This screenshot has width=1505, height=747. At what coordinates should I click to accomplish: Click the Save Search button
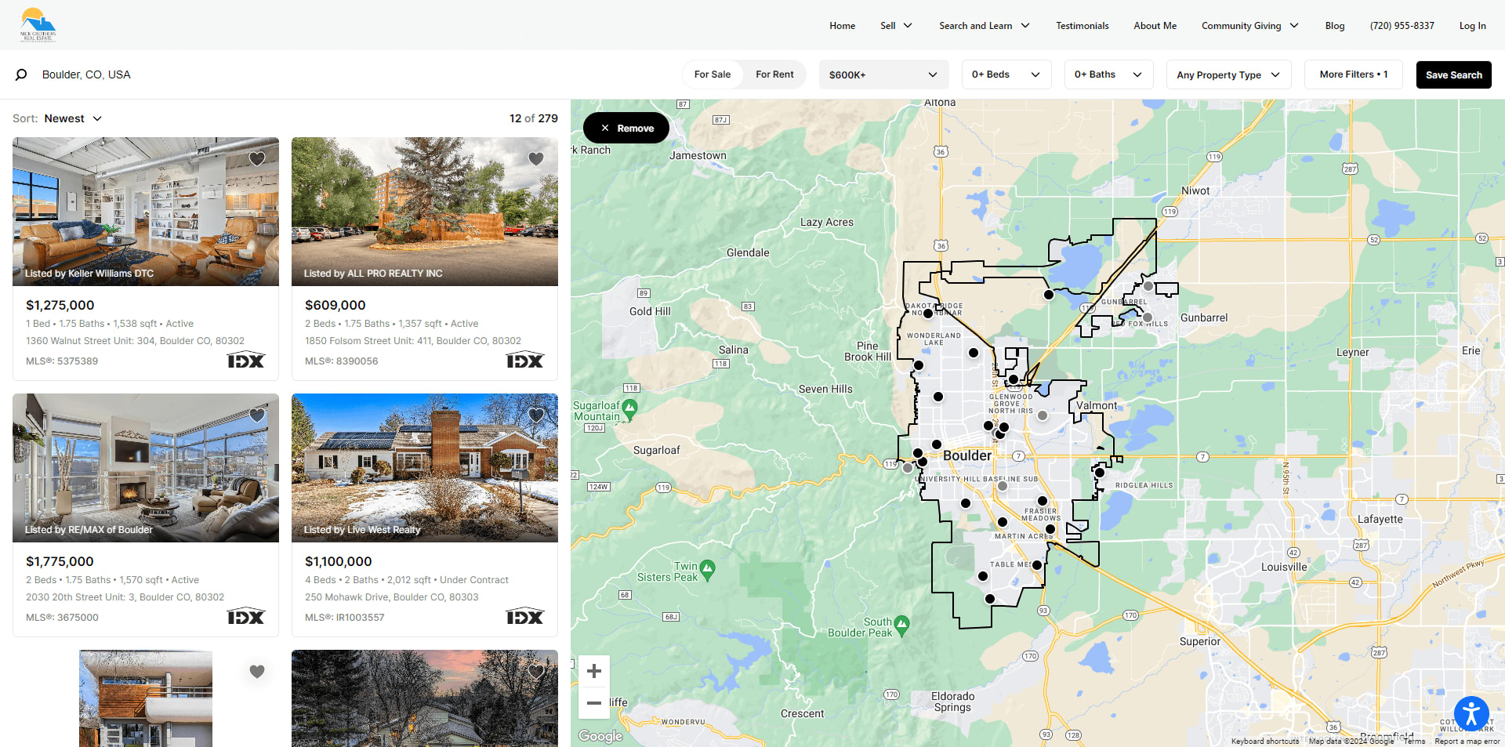(x=1454, y=74)
